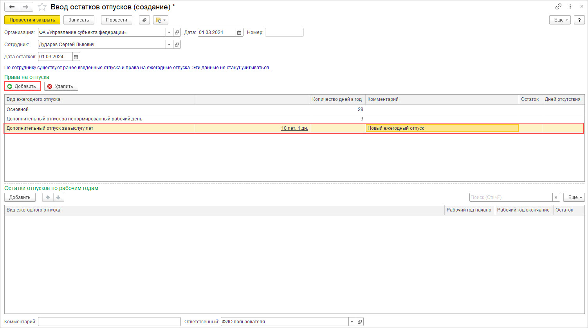Delete selected vacation right with Удалить

(x=61, y=86)
